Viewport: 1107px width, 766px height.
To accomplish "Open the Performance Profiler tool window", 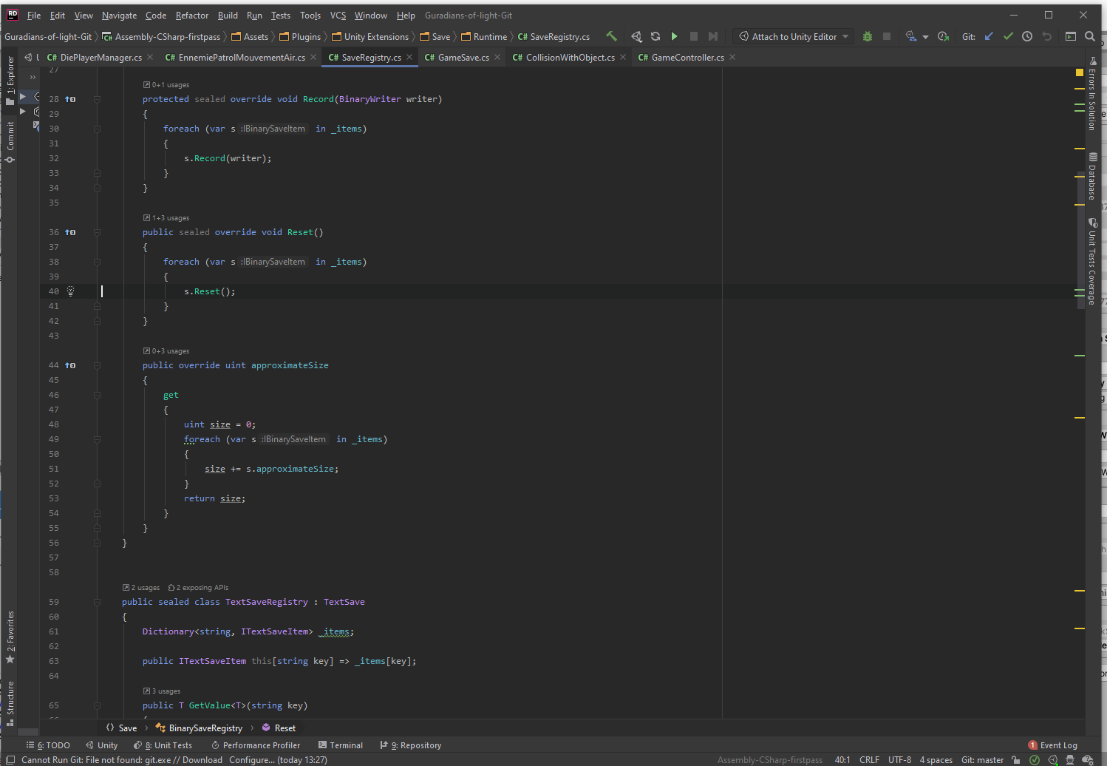I will coord(256,745).
